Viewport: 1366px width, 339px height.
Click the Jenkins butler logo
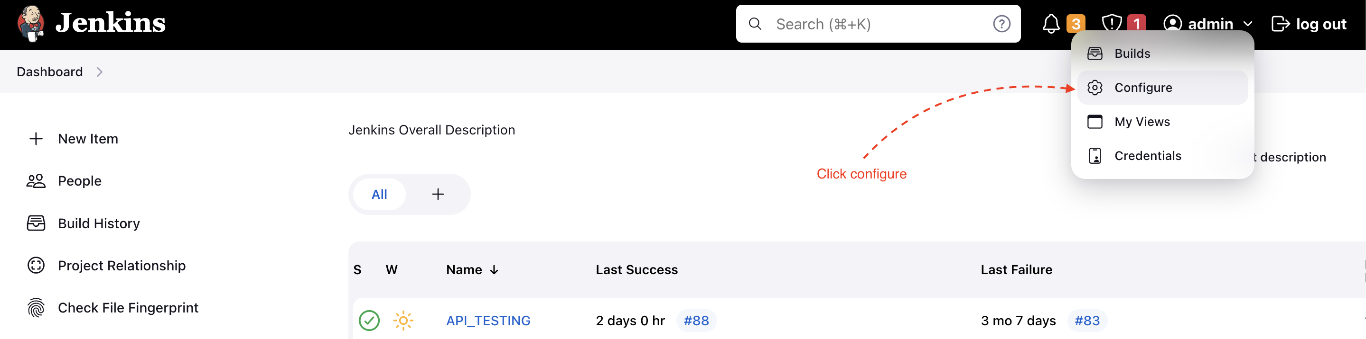[x=30, y=23]
